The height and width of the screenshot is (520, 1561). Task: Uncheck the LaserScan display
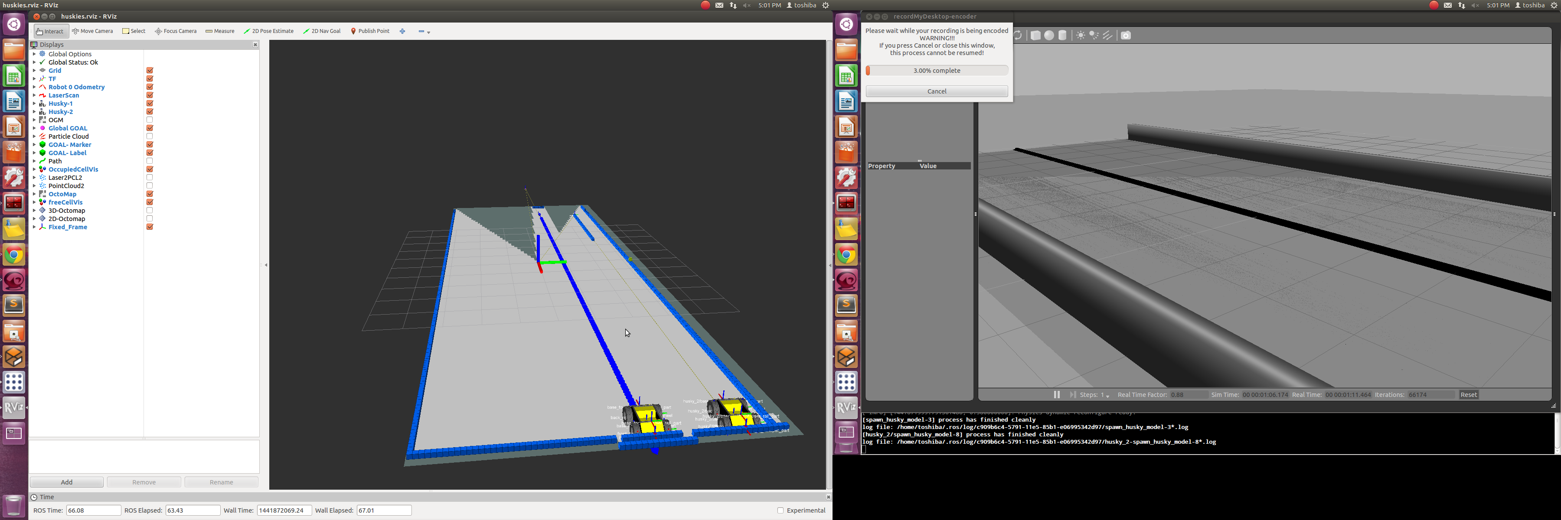tap(150, 95)
